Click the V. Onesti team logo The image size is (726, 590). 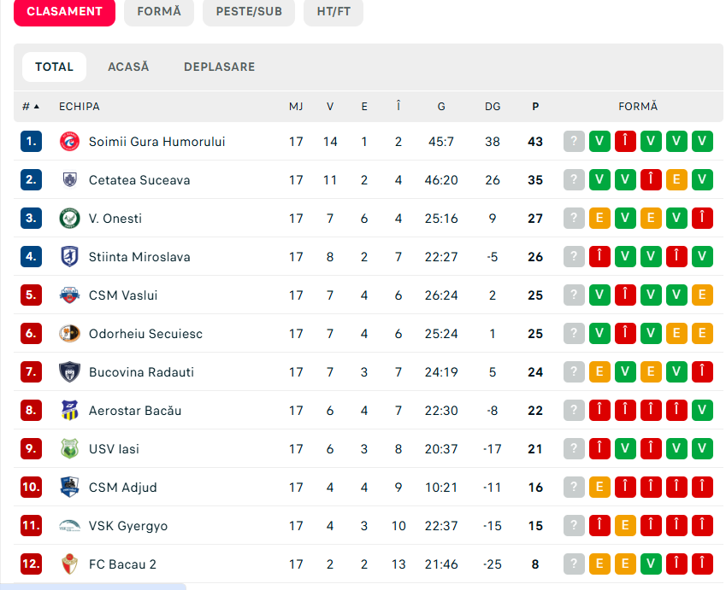[69, 219]
